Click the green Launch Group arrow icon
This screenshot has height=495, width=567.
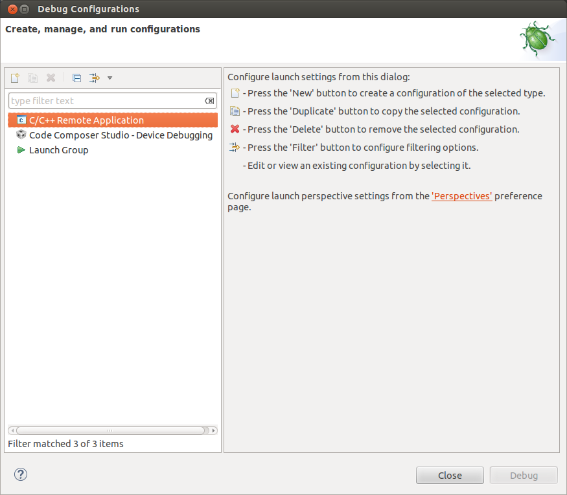pos(21,149)
